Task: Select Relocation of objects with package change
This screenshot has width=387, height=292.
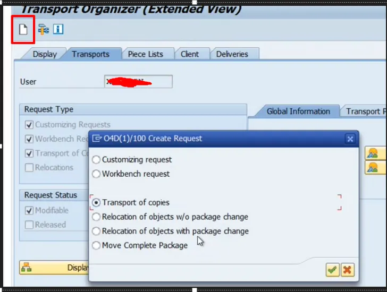Action: [96, 231]
